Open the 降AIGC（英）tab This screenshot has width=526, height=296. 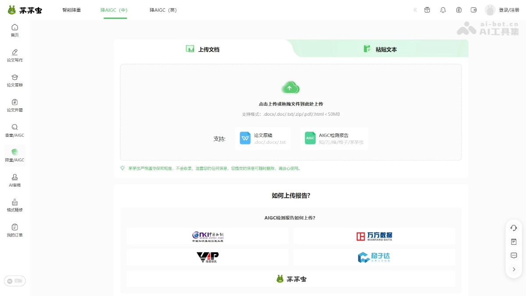pyautogui.click(x=163, y=10)
